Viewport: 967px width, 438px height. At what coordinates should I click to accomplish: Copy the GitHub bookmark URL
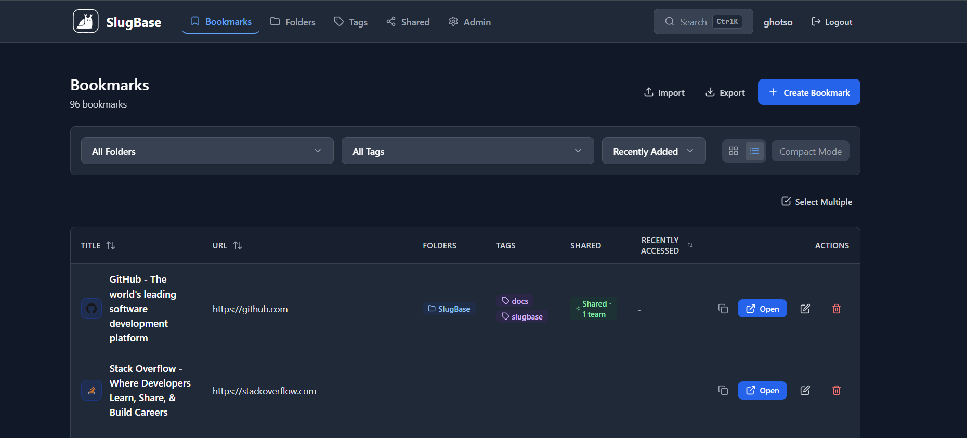click(723, 309)
